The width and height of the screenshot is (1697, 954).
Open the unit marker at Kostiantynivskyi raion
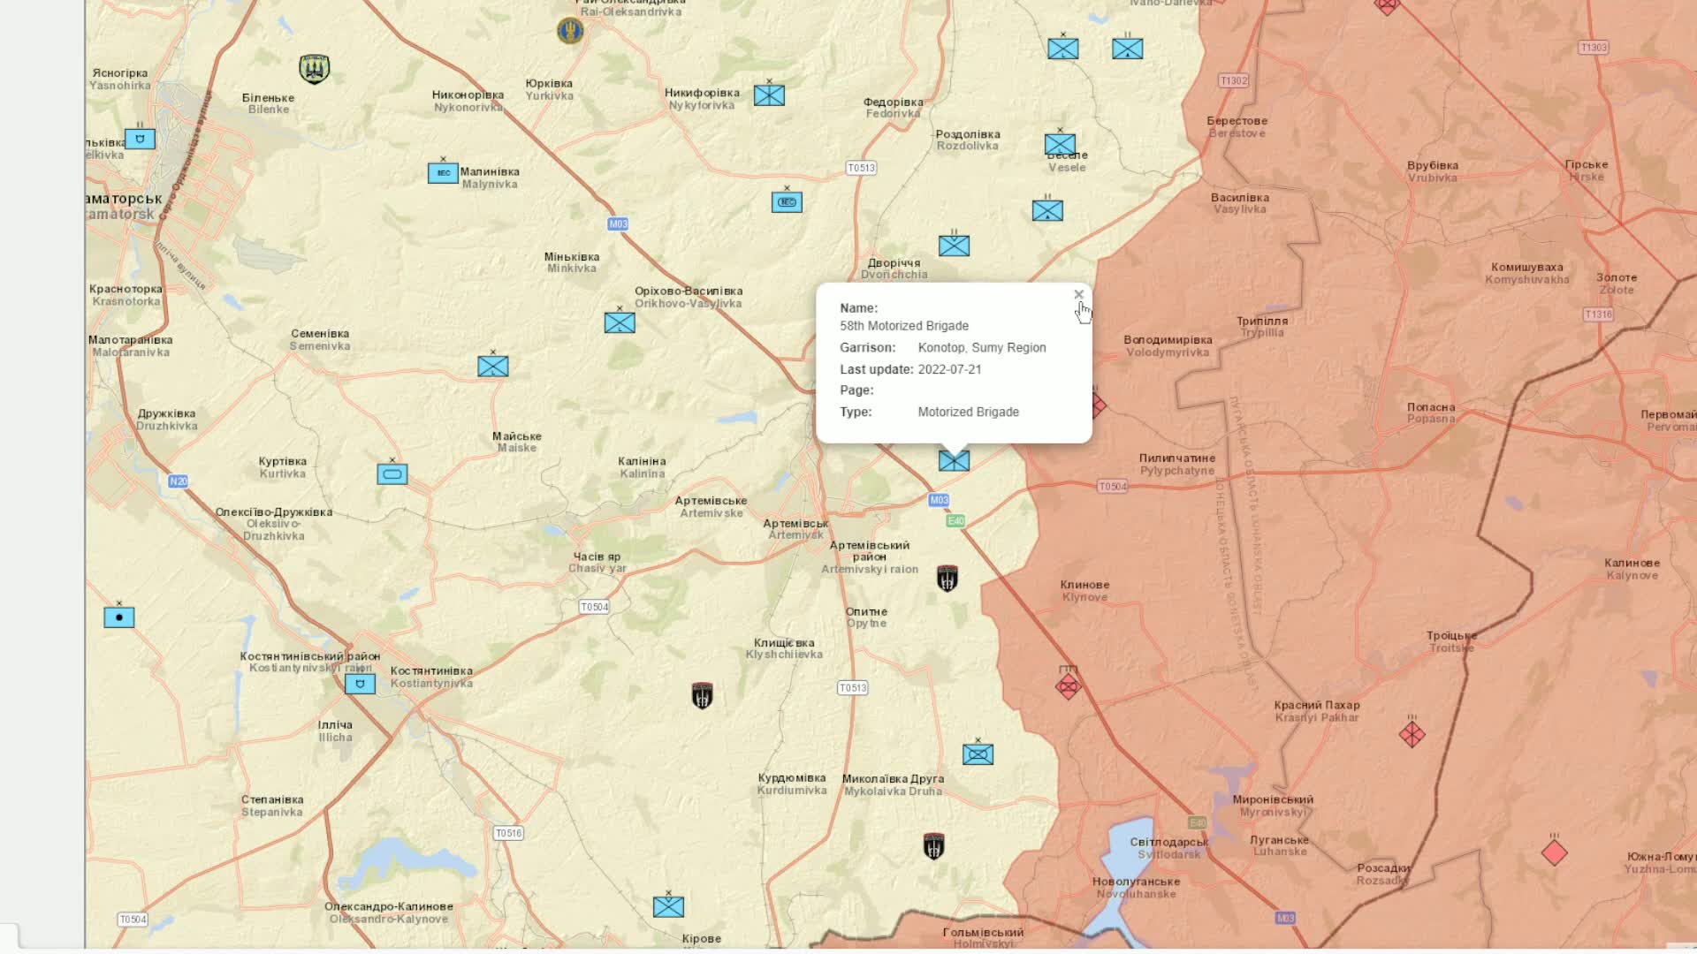pyautogui.click(x=360, y=683)
